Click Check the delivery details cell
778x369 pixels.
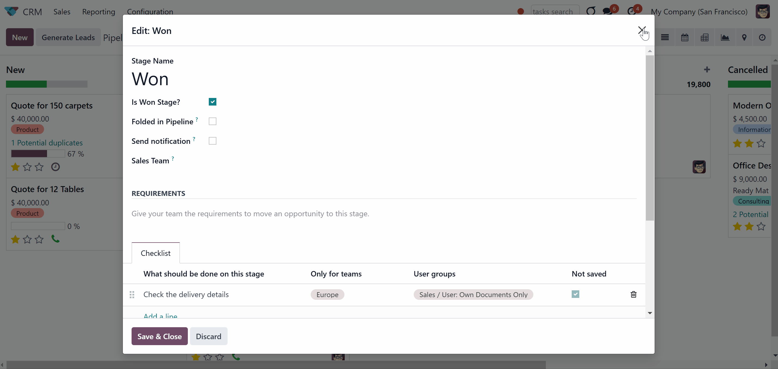tap(186, 295)
